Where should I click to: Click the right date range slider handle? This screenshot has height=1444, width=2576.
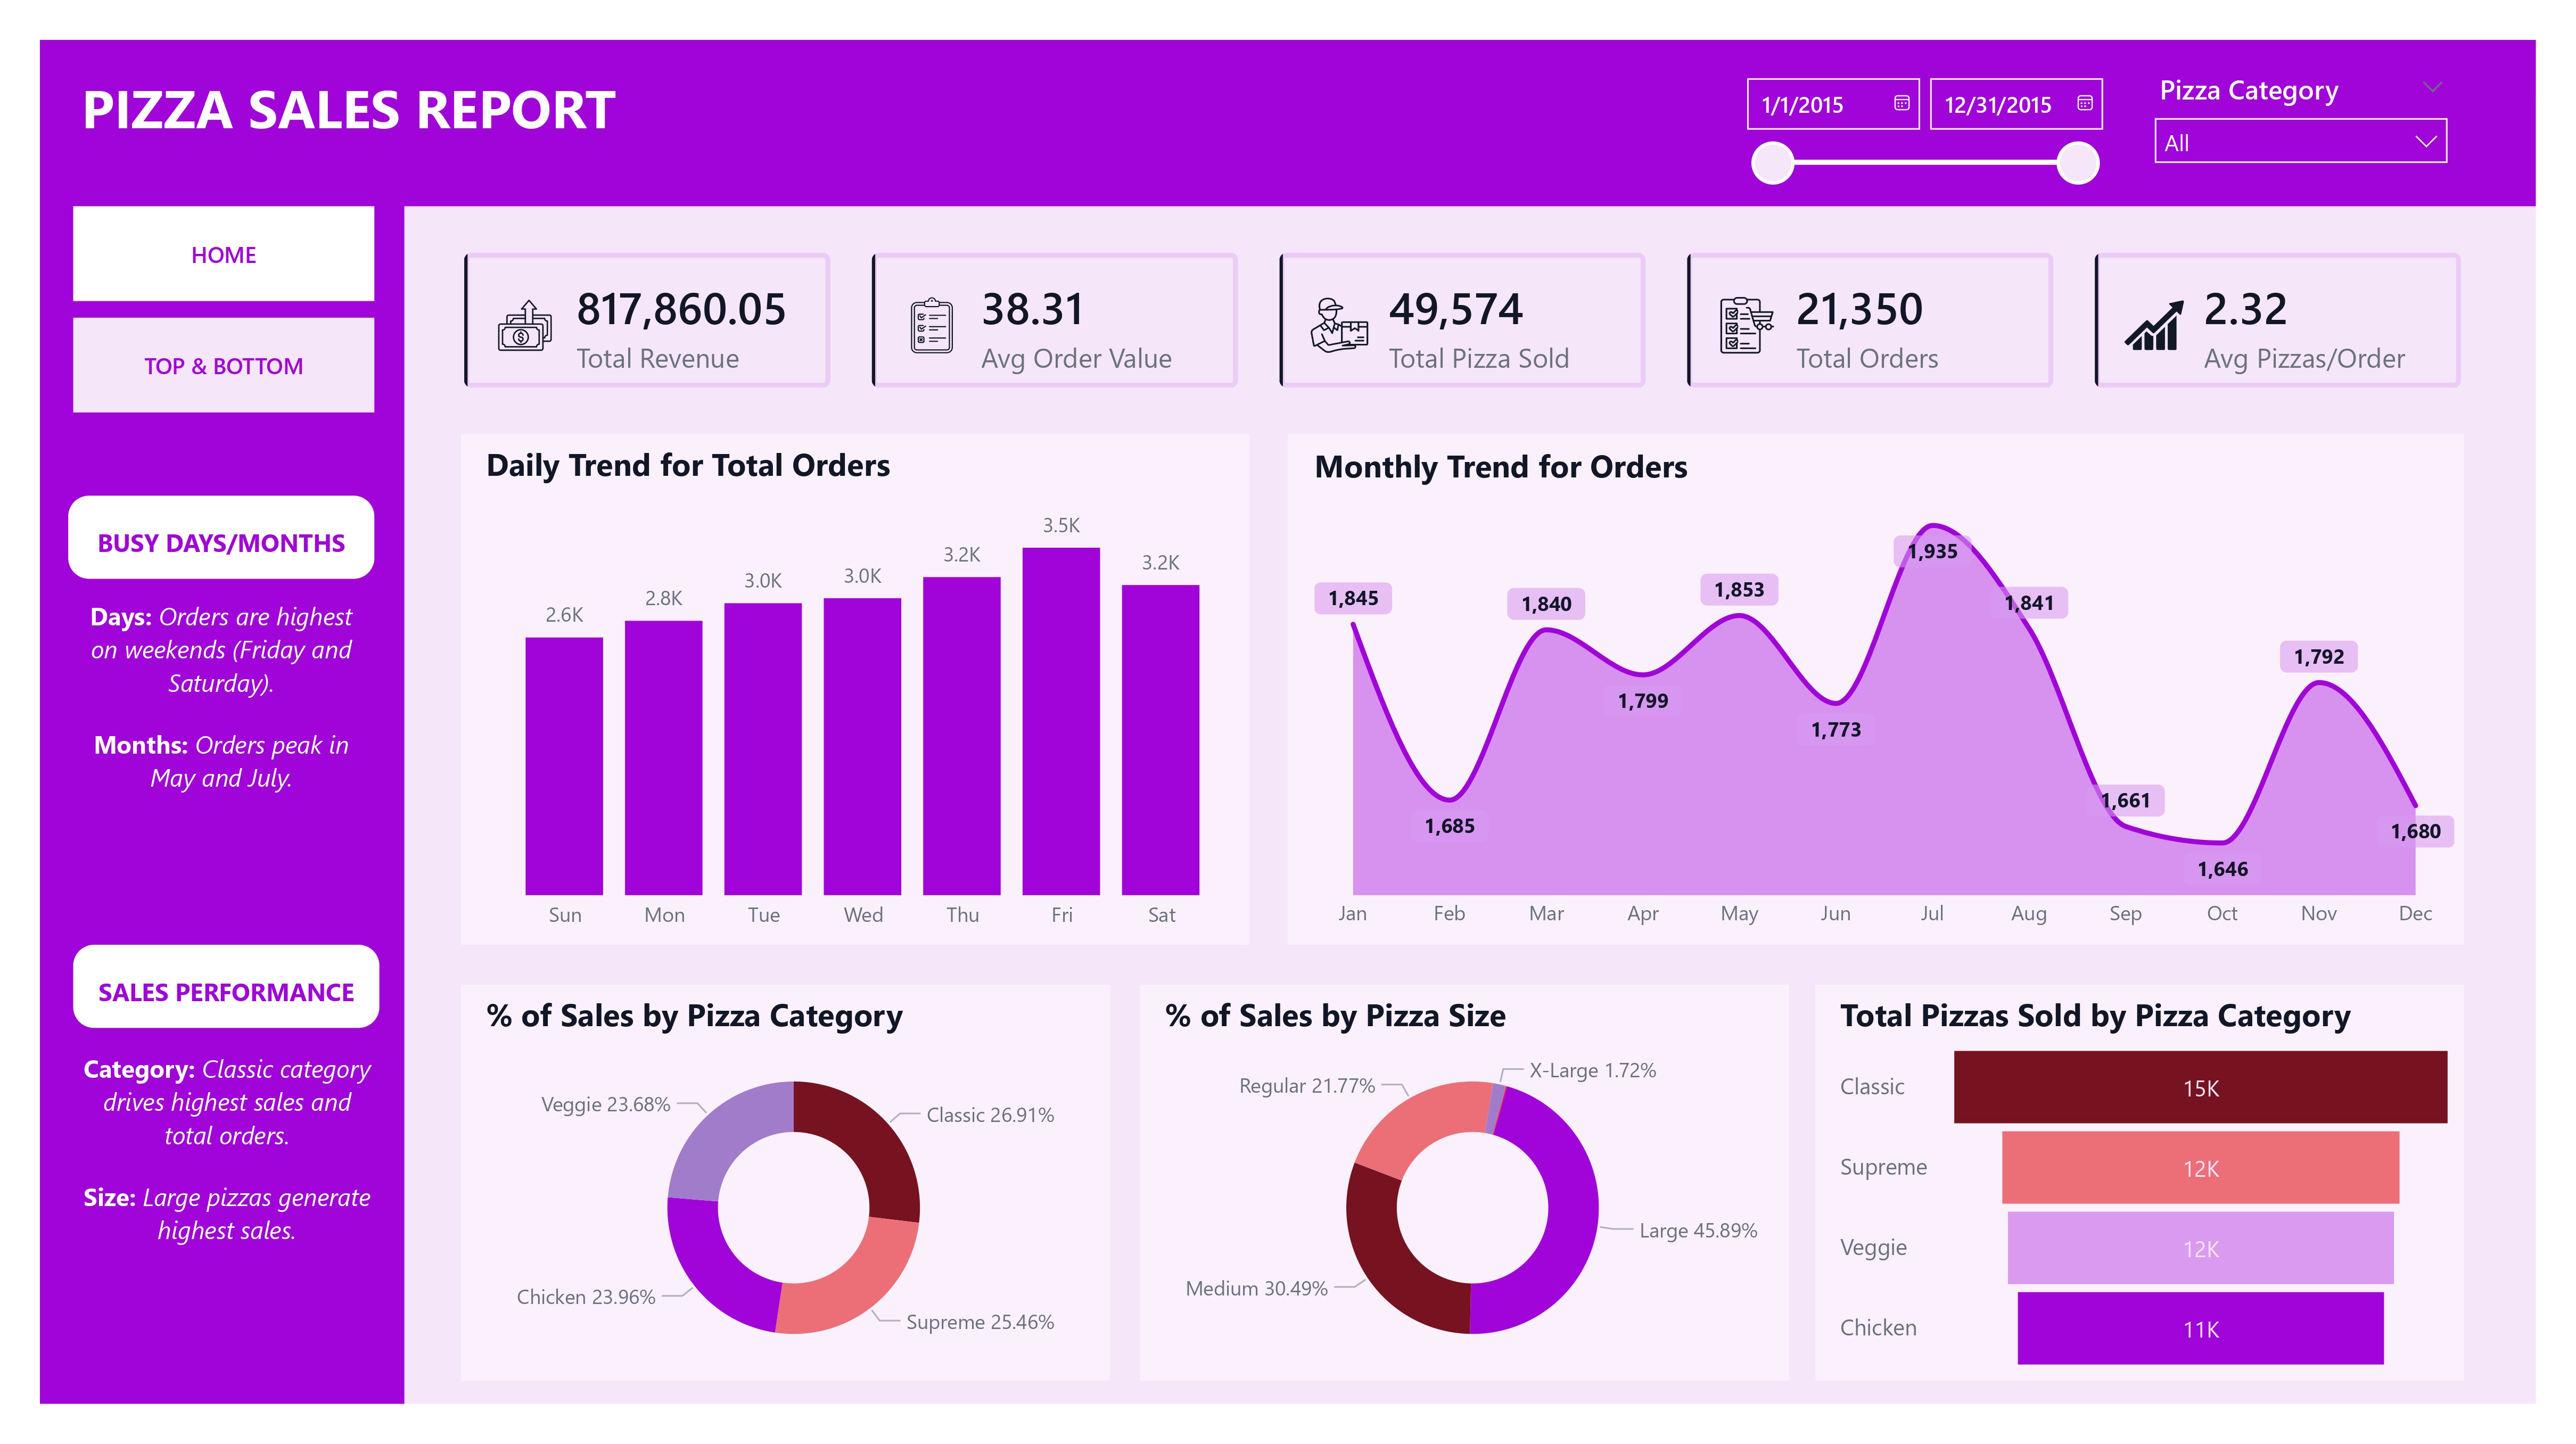2078,163
